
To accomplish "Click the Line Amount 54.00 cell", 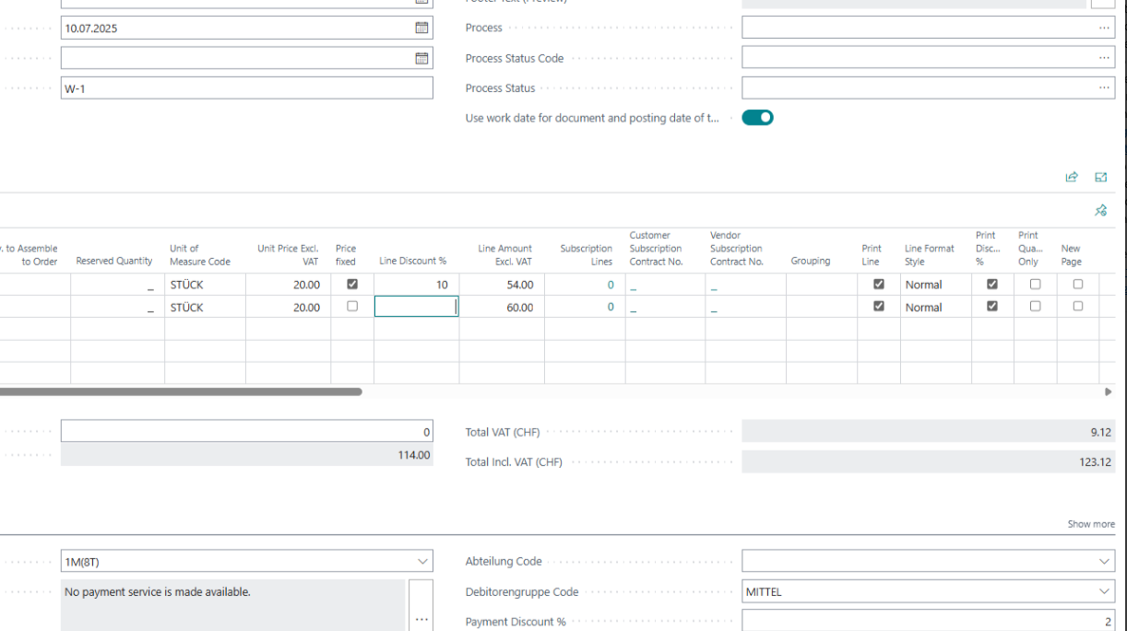I will point(502,285).
